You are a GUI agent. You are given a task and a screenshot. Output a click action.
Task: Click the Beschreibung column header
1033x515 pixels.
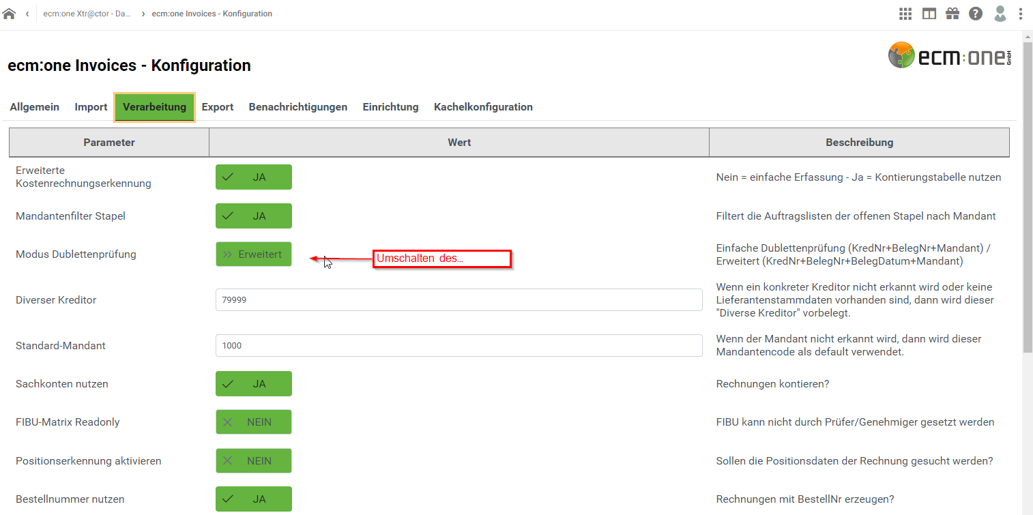(x=860, y=143)
